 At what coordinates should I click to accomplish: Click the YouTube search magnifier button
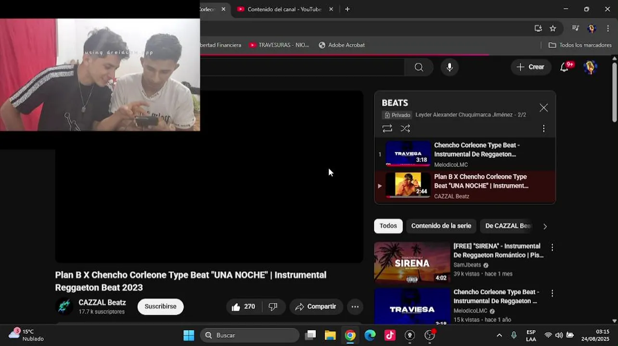coord(419,67)
